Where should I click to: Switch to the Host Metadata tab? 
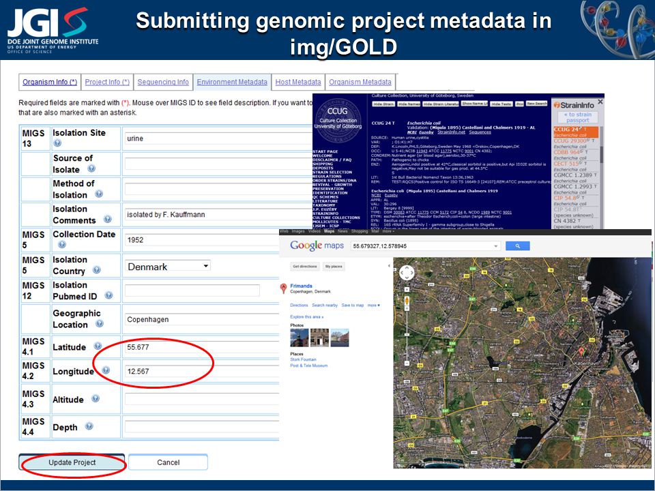(x=298, y=83)
